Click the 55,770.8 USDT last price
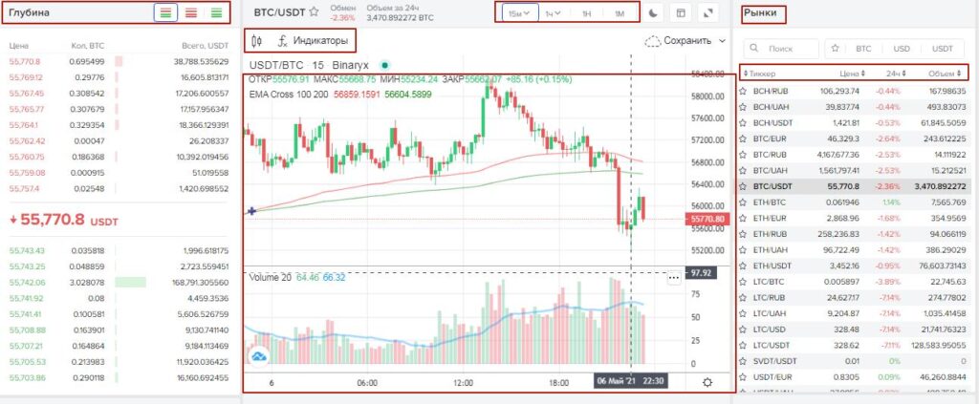The image size is (979, 404). pos(64,220)
